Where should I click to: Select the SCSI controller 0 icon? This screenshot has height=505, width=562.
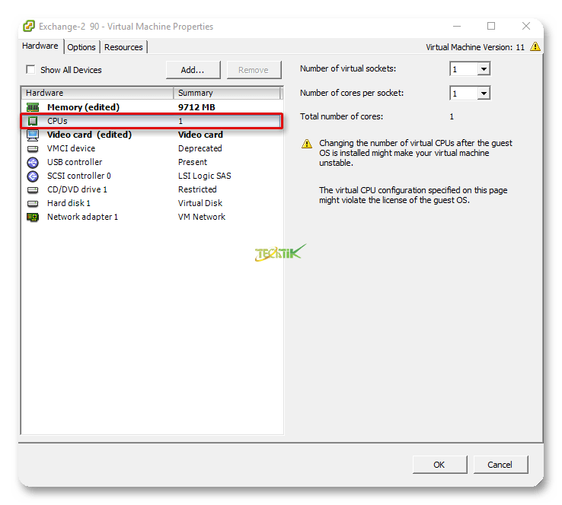tap(33, 176)
